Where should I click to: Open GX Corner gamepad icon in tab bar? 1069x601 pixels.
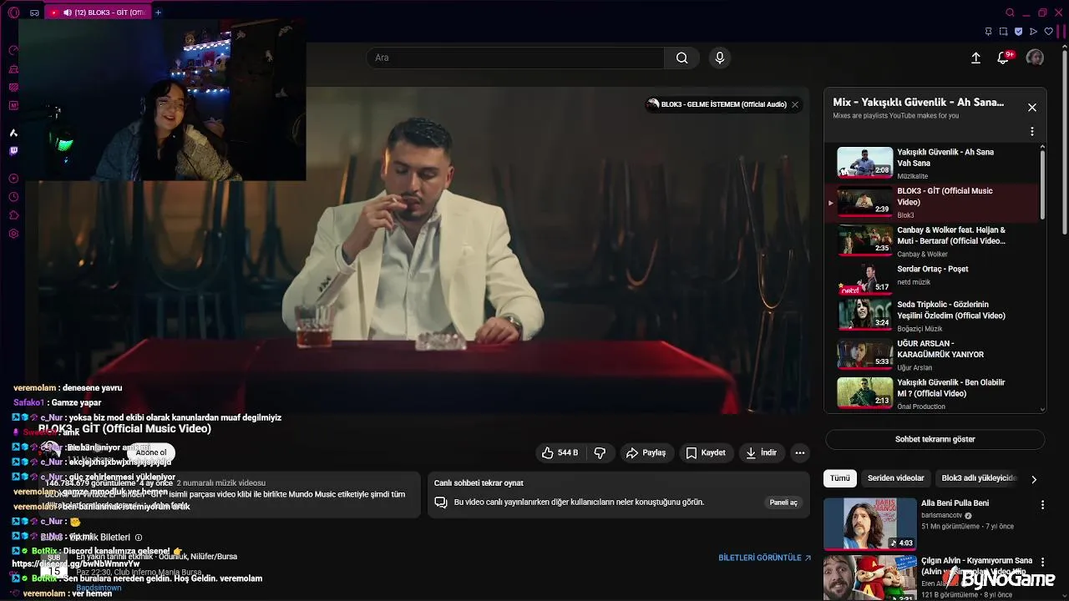[34, 13]
